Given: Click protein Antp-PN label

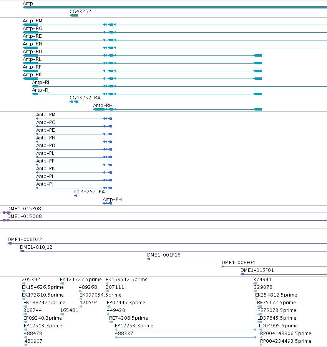Looking at the screenshot, I should (46, 138).
